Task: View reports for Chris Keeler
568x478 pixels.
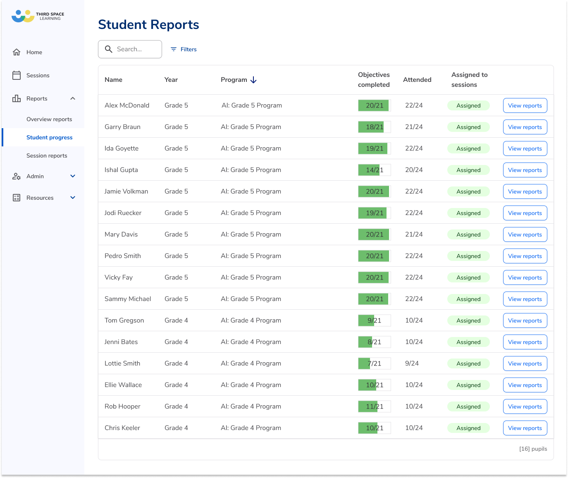Action: click(525, 428)
